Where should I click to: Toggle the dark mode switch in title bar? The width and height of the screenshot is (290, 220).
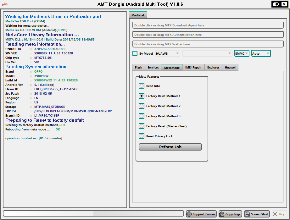pyautogui.click(x=276, y=4)
